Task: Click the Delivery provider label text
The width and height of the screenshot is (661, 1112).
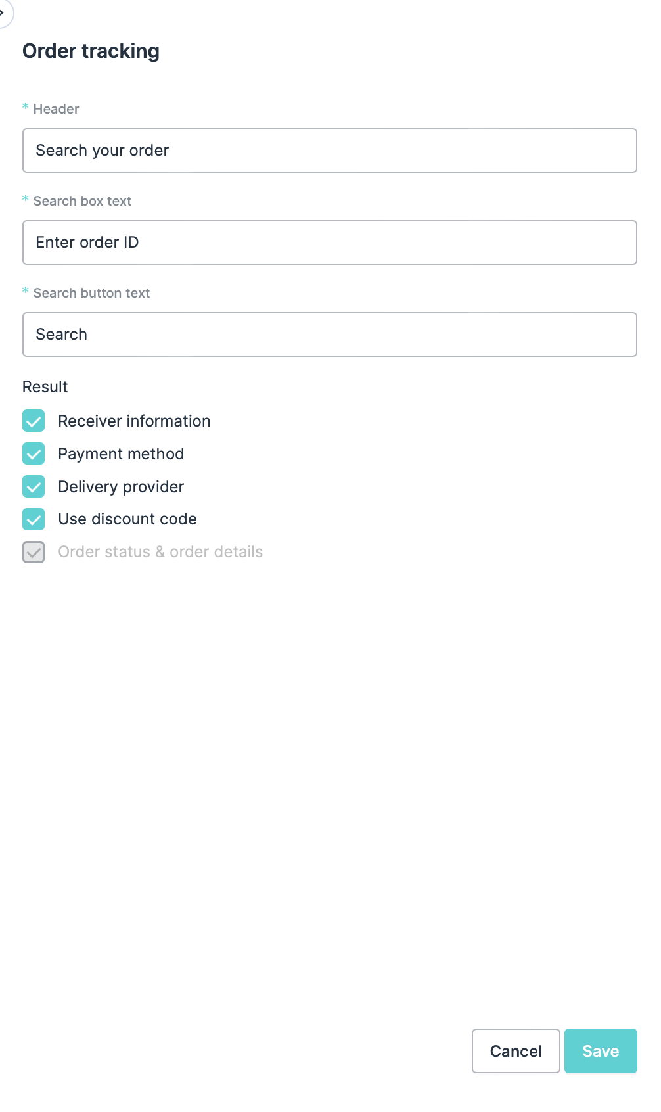Action: pos(121,487)
